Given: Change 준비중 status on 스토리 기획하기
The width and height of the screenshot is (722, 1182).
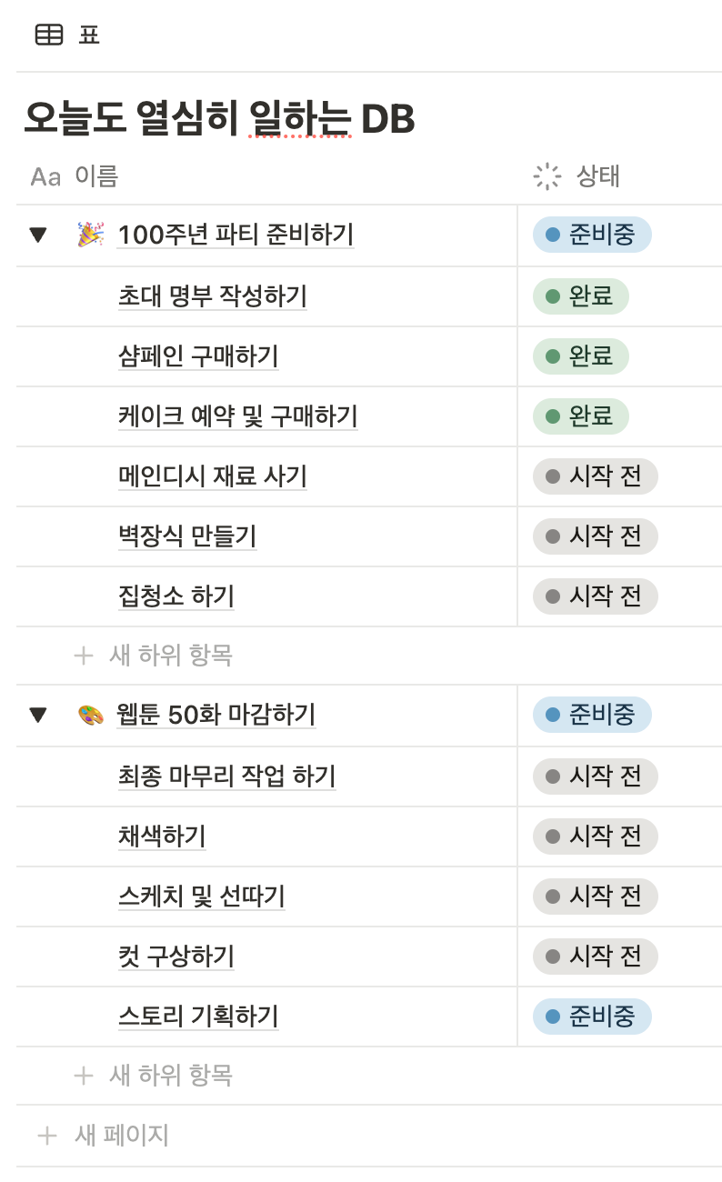Looking at the screenshot, I should (x=592, y=1017).
